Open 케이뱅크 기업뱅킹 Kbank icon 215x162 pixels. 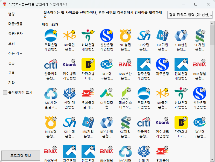(x=162, y=122)
